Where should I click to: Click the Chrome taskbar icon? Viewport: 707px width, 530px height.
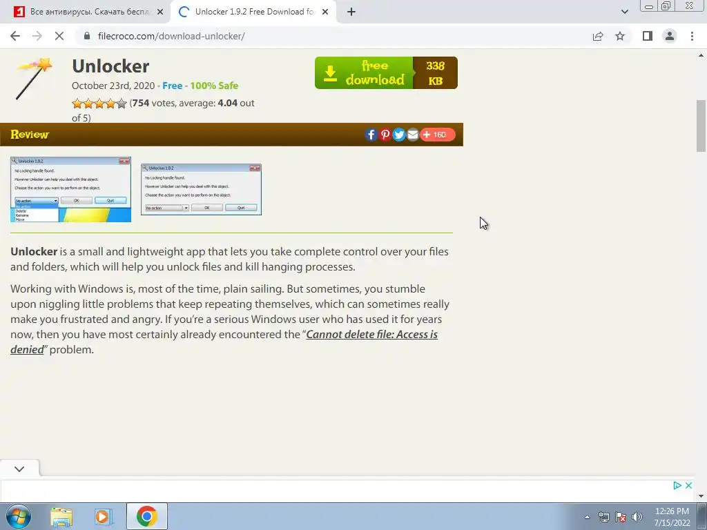147,516
